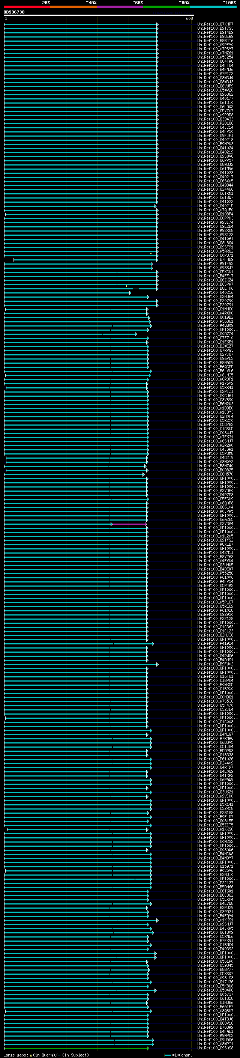The width and height of the screenshot is (240, 1058).
Task: Select the query name BB936738
Action: 14,12
